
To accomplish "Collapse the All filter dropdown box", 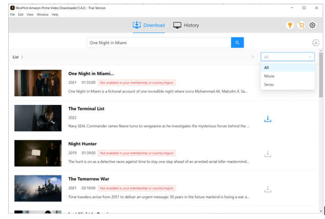I will click(x=288, y=57).
